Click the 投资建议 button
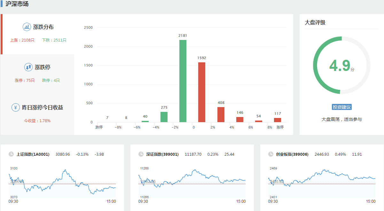 tap(342, 107)
